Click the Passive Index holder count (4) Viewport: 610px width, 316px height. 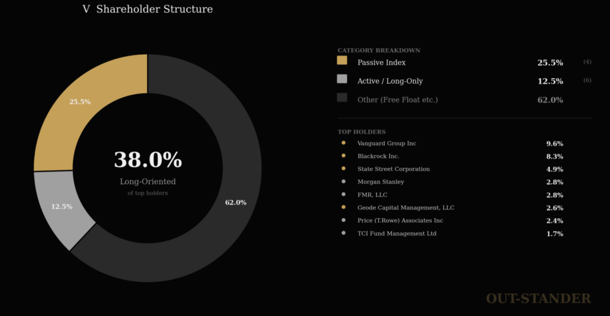coord(587,62)
